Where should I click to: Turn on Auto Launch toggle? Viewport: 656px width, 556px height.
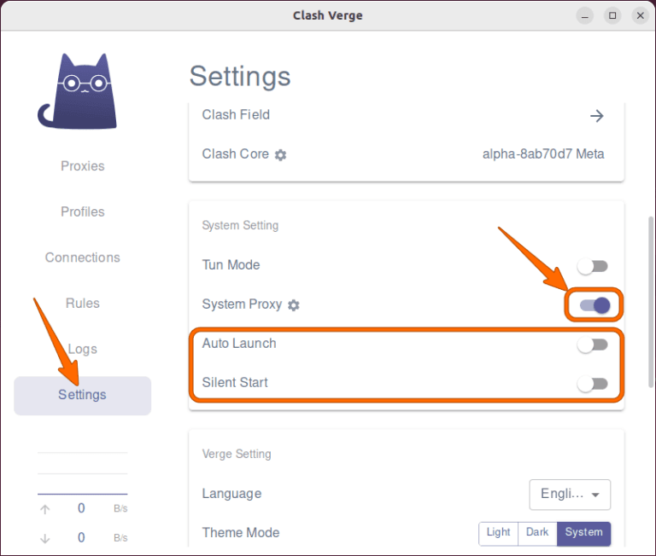pyautogui.click(x=593, y=345)
